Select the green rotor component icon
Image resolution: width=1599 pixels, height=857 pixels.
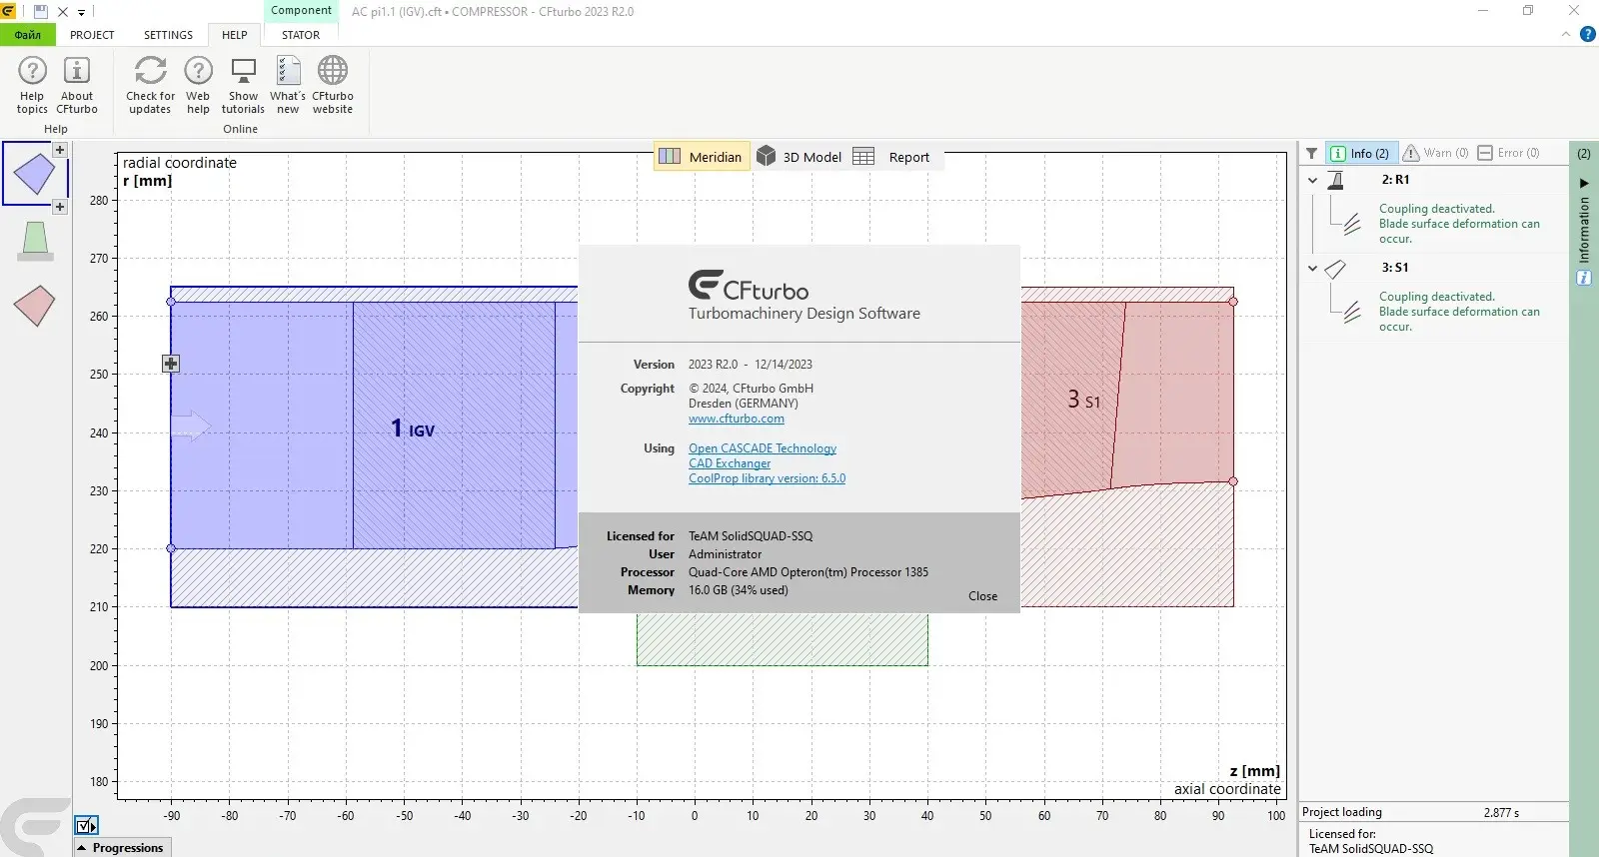[x=35, y=241]
